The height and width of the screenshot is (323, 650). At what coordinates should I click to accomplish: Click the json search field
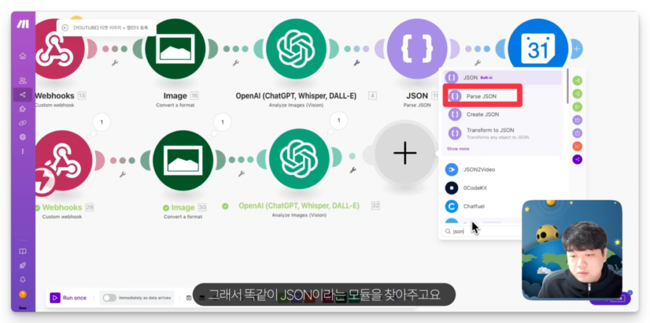coord(482,232)
